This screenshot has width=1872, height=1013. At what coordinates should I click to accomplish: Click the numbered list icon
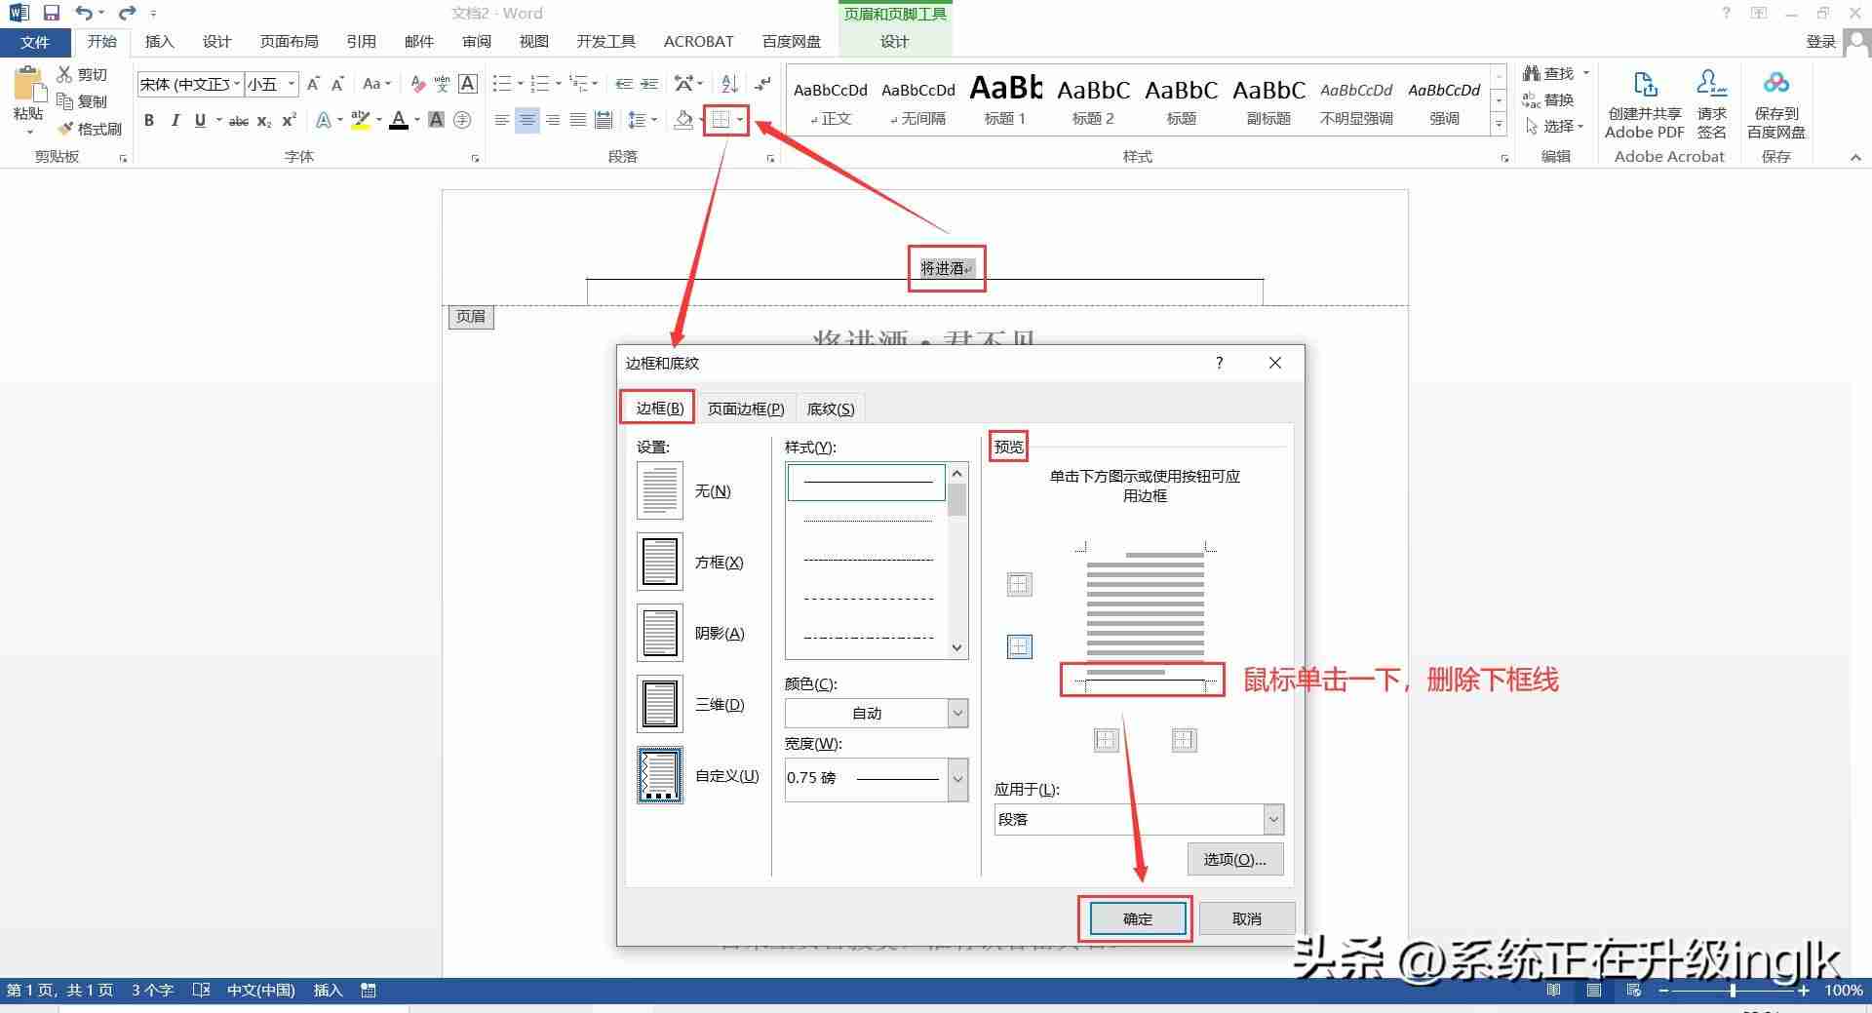[540, 84]
